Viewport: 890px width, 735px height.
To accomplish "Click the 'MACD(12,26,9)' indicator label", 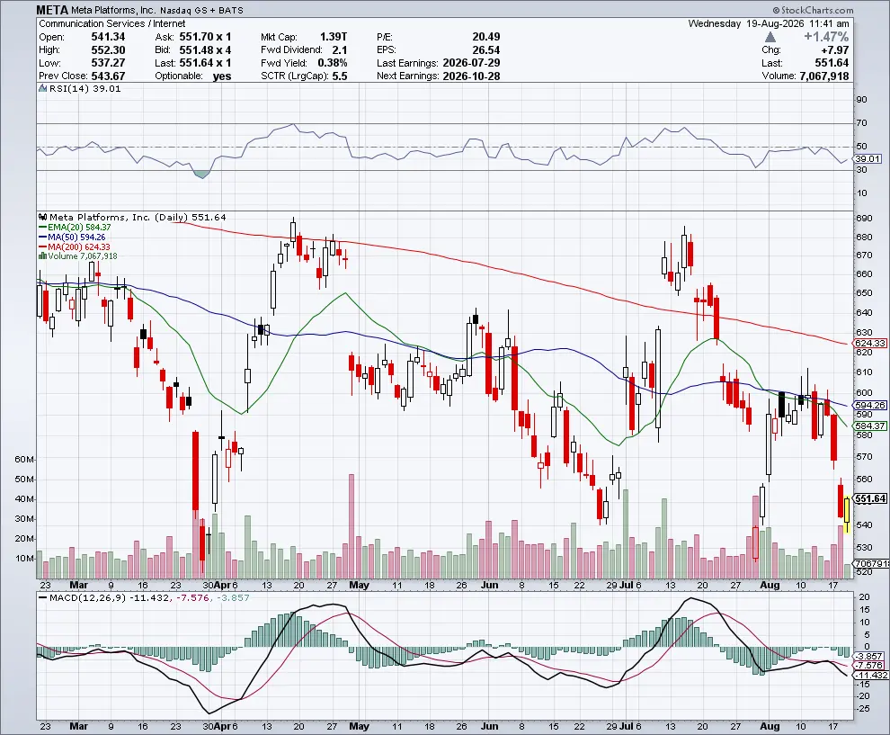I will [x=87, y=597].
